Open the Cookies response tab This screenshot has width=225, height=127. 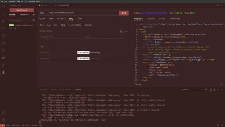click(x=162, y=19)
